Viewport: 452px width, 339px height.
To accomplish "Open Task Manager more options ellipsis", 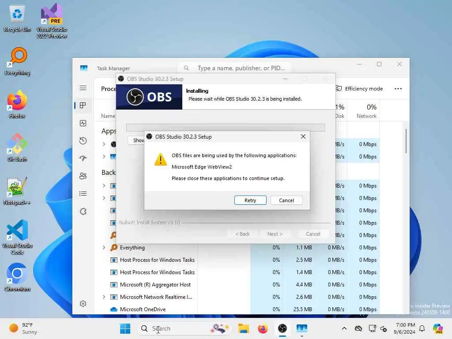I will 398,89.
